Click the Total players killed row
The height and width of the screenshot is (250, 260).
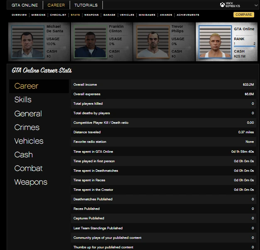point(163,103)
